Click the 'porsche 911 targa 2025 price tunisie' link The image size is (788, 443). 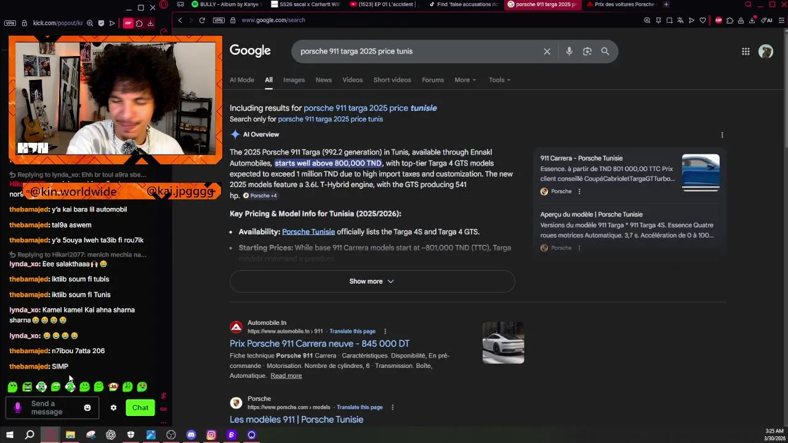click(x=370, y=108)
